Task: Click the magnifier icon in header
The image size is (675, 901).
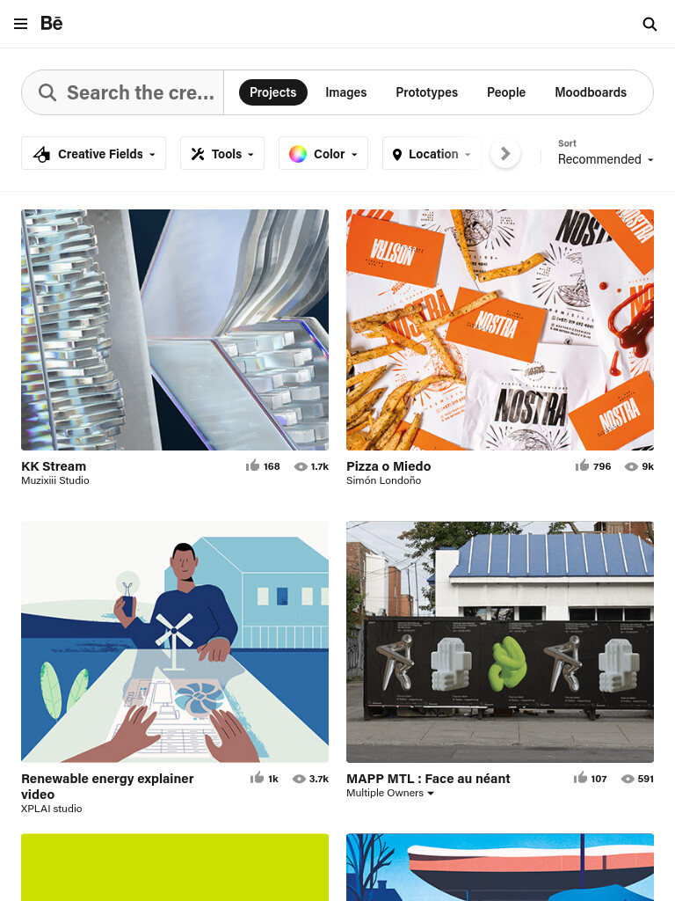Action: pos(650,24)
